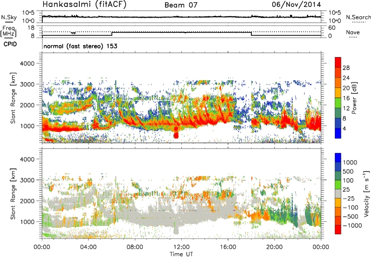This screenshot has width=371, height=257.
Task: Click the blue top segment of velocity colorbar
Action: pos(338,158)
